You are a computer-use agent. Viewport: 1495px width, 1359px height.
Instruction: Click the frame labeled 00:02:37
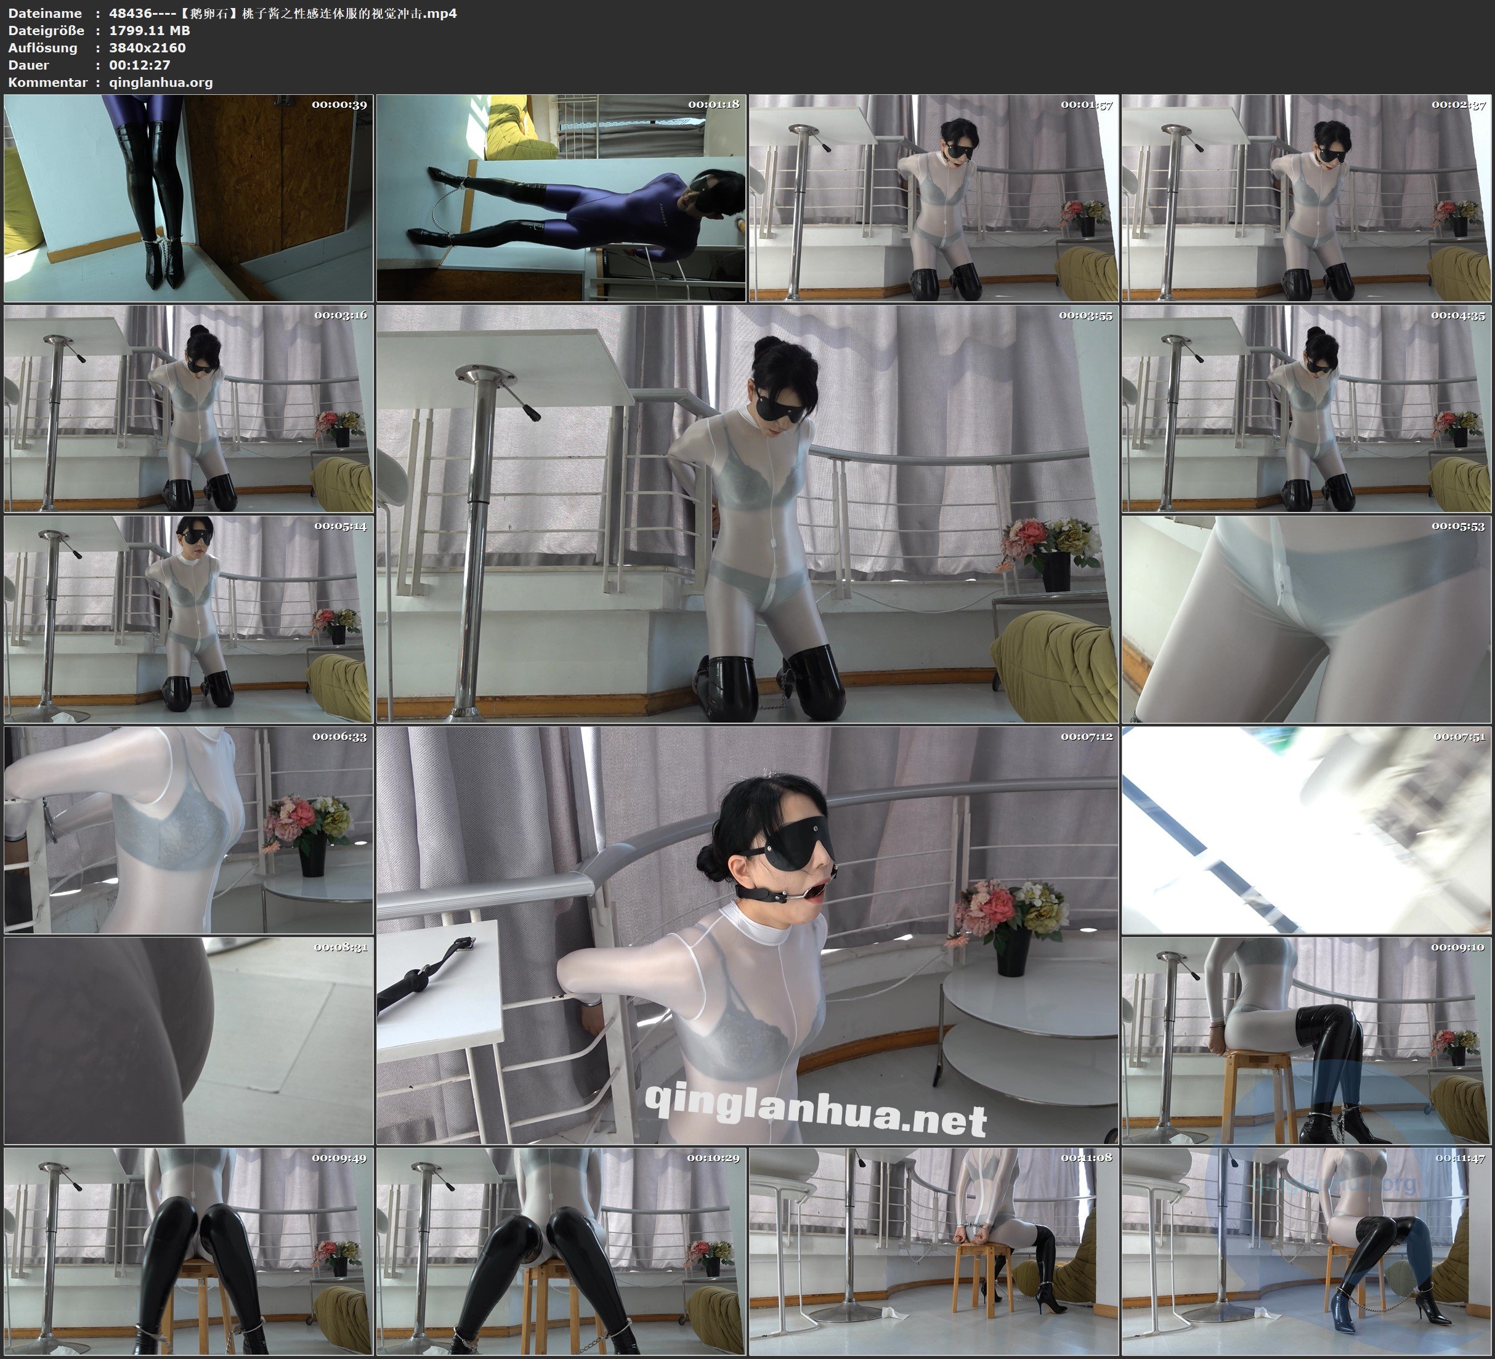click(x=1306, y=197)
